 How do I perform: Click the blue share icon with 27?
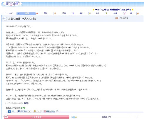point(9,111)
